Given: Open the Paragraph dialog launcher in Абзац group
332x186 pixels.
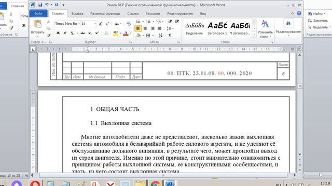Looking at the screenshot, I should 178,42.
